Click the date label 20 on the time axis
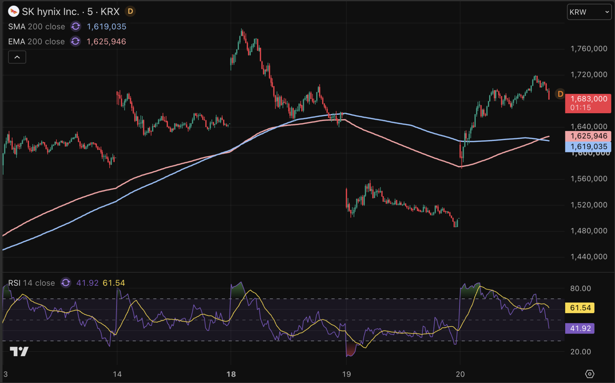615x383 pixels. coord(460,374)
